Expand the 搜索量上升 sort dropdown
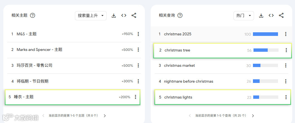295x123 pixels. click(x=91, y=16)
